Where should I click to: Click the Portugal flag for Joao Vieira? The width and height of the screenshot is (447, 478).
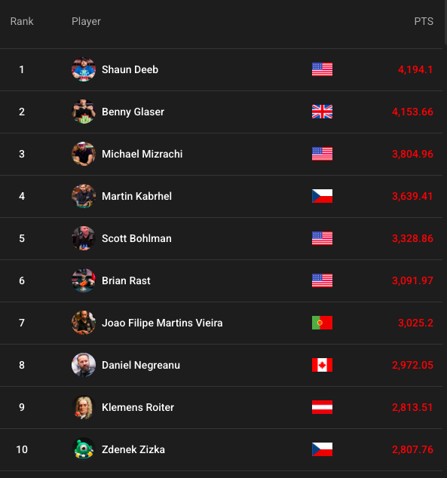point(322,323)
